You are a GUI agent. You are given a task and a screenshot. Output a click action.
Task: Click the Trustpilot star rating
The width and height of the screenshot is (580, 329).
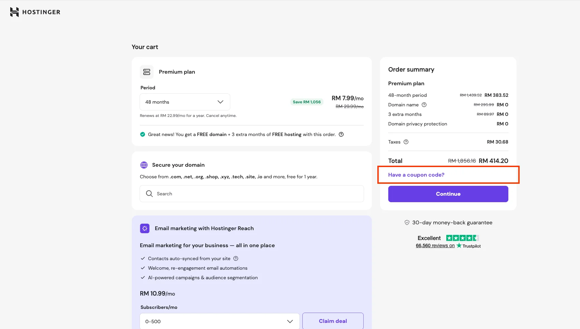coord(463,238)
